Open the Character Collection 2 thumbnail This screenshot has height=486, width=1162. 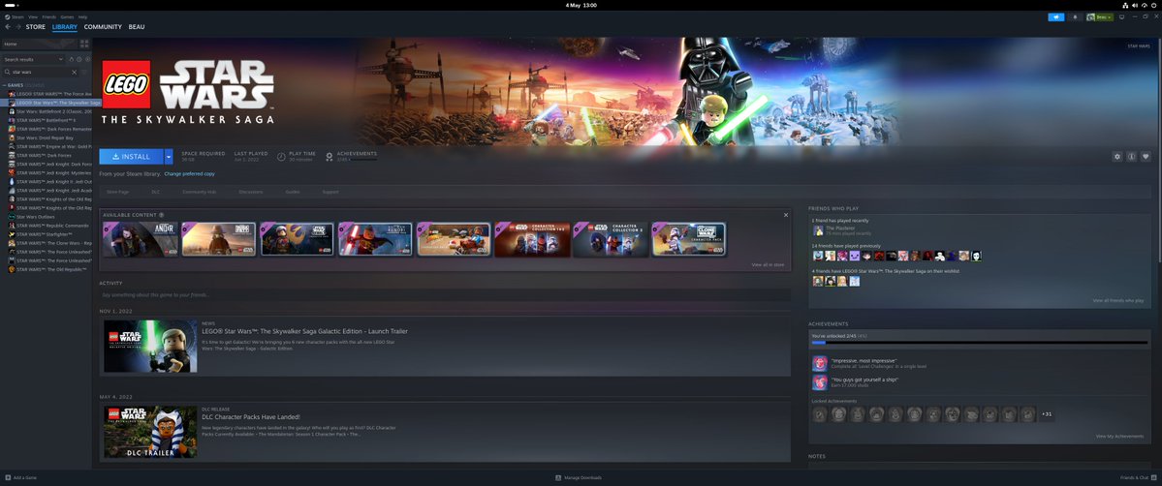pos(611,239)
